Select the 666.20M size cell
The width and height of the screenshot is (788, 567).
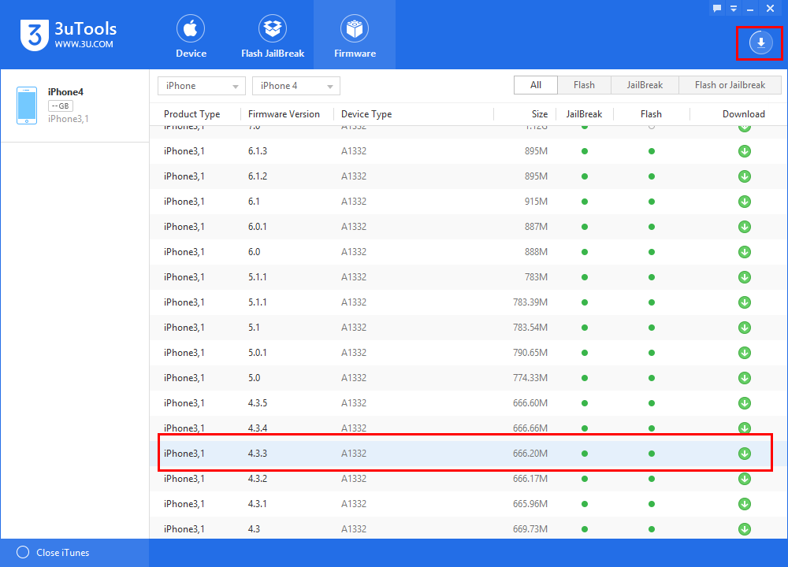[x=530, y=454]
